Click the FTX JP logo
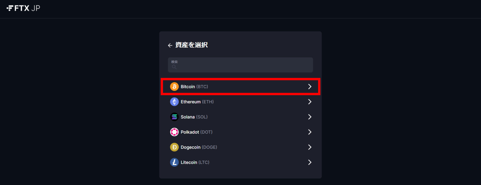 23,8
